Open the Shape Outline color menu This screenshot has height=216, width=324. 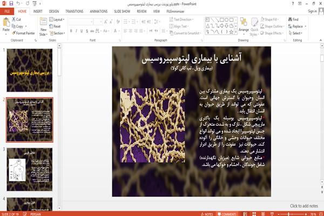pyautogui.click(x=272, y=26)
